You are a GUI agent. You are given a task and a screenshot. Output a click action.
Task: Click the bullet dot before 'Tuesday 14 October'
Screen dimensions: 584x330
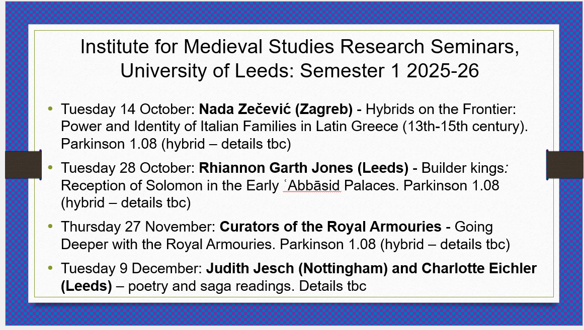[x=50, y=109]
